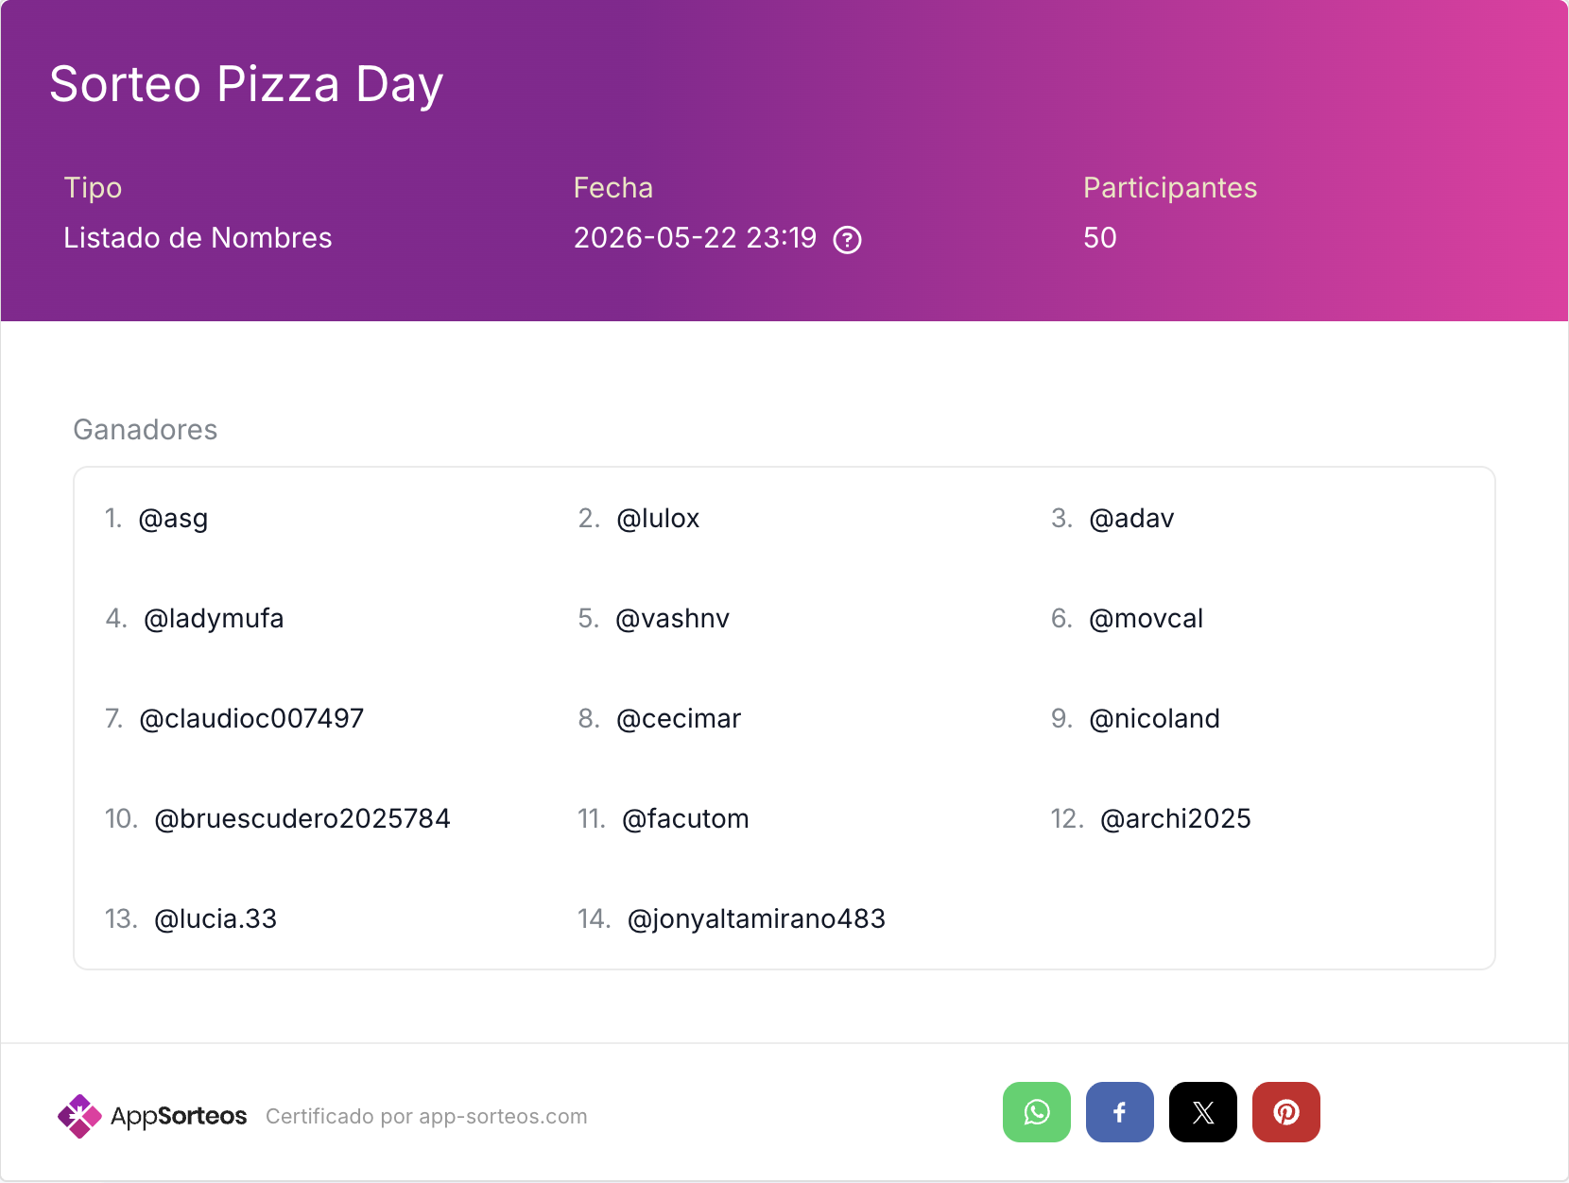Click the 'Sorteo Pizza Day' title
Image resolution: width=1569 pixels, height=1183 pixels.
click(247, 85)
